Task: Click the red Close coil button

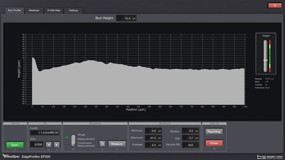Action: click(214, 143)
